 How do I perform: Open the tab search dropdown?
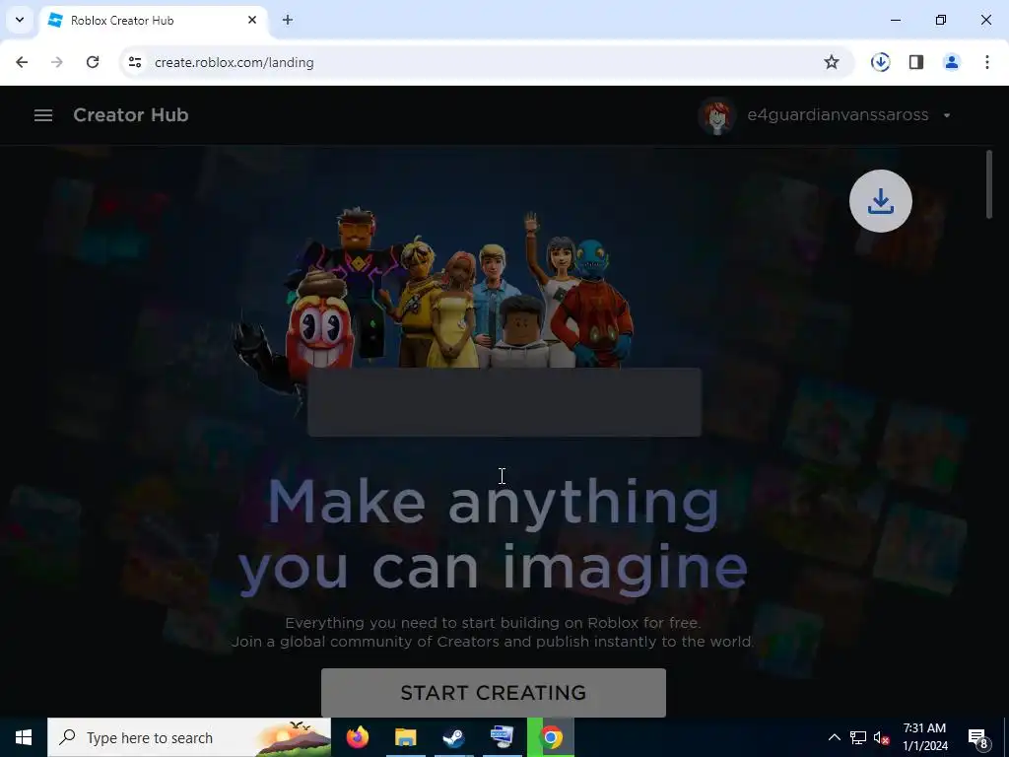(20, 20)
